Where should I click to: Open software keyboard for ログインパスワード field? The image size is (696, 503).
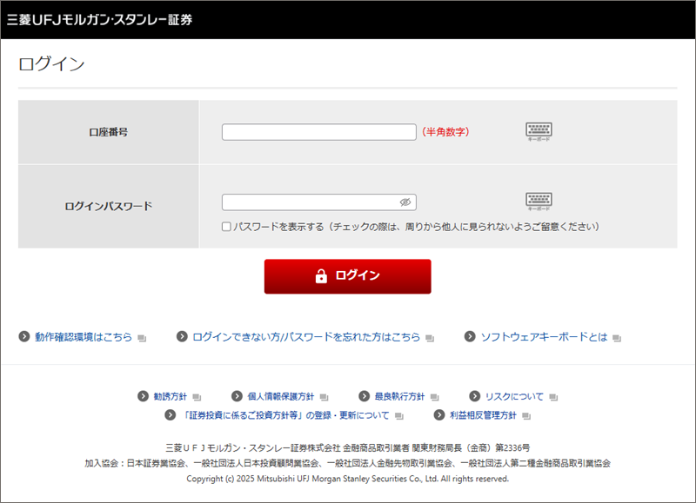(539, 202)
